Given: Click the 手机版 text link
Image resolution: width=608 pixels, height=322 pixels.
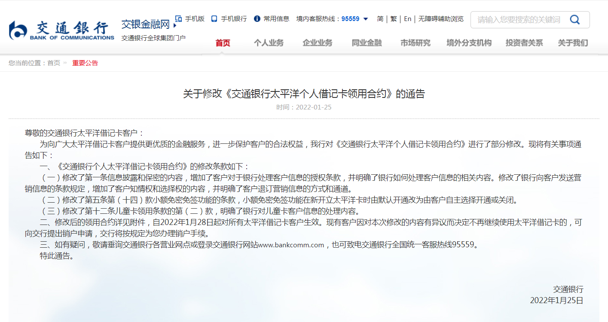Looking at the screenshot, I should tap(195, 19).
